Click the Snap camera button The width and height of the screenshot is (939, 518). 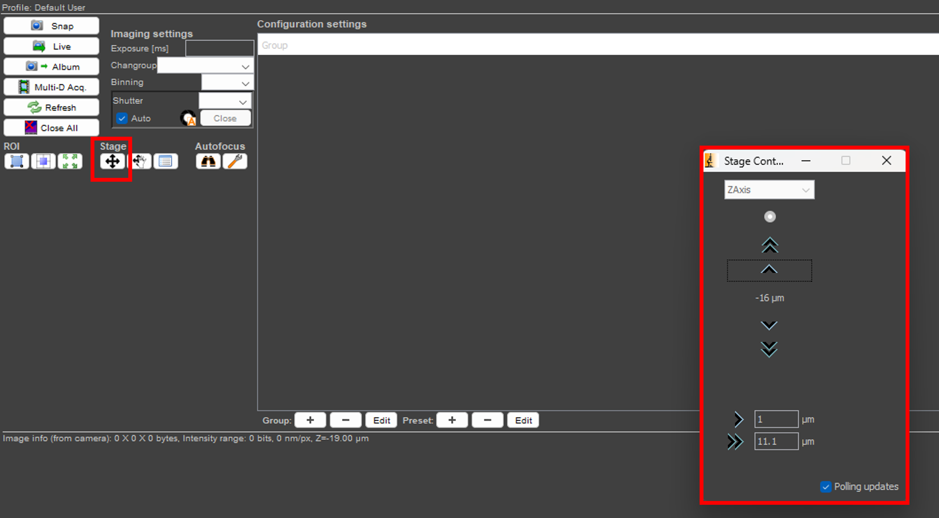coord(51,26)
